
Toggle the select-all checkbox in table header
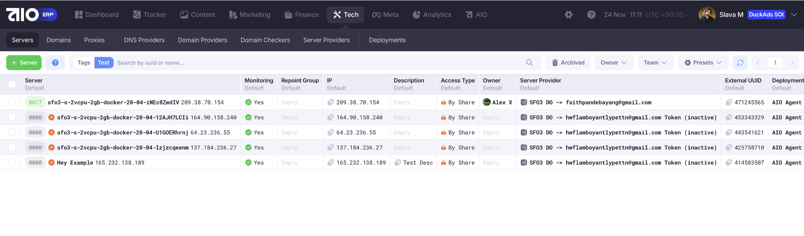(12, 84)
